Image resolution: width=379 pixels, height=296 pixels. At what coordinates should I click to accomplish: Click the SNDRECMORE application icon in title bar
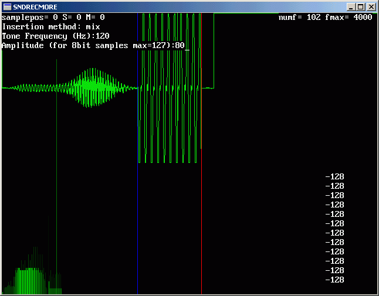[x=7, y=7]
